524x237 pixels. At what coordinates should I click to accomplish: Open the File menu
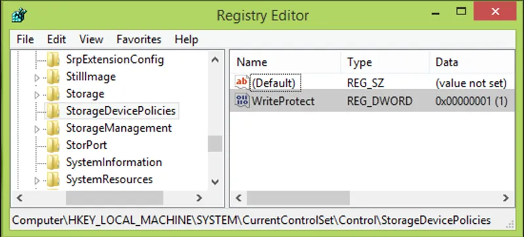25,39
